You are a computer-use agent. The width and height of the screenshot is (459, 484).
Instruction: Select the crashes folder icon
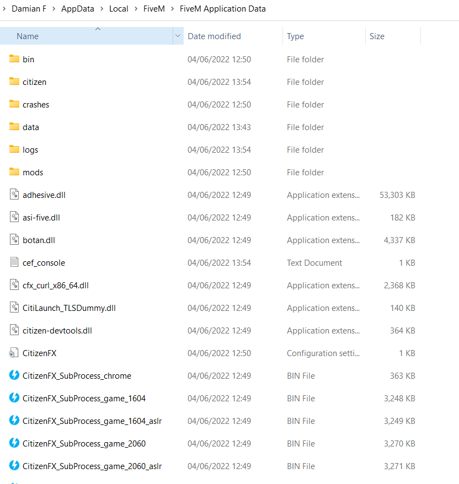pyautogui.click(x=14, y=104)
